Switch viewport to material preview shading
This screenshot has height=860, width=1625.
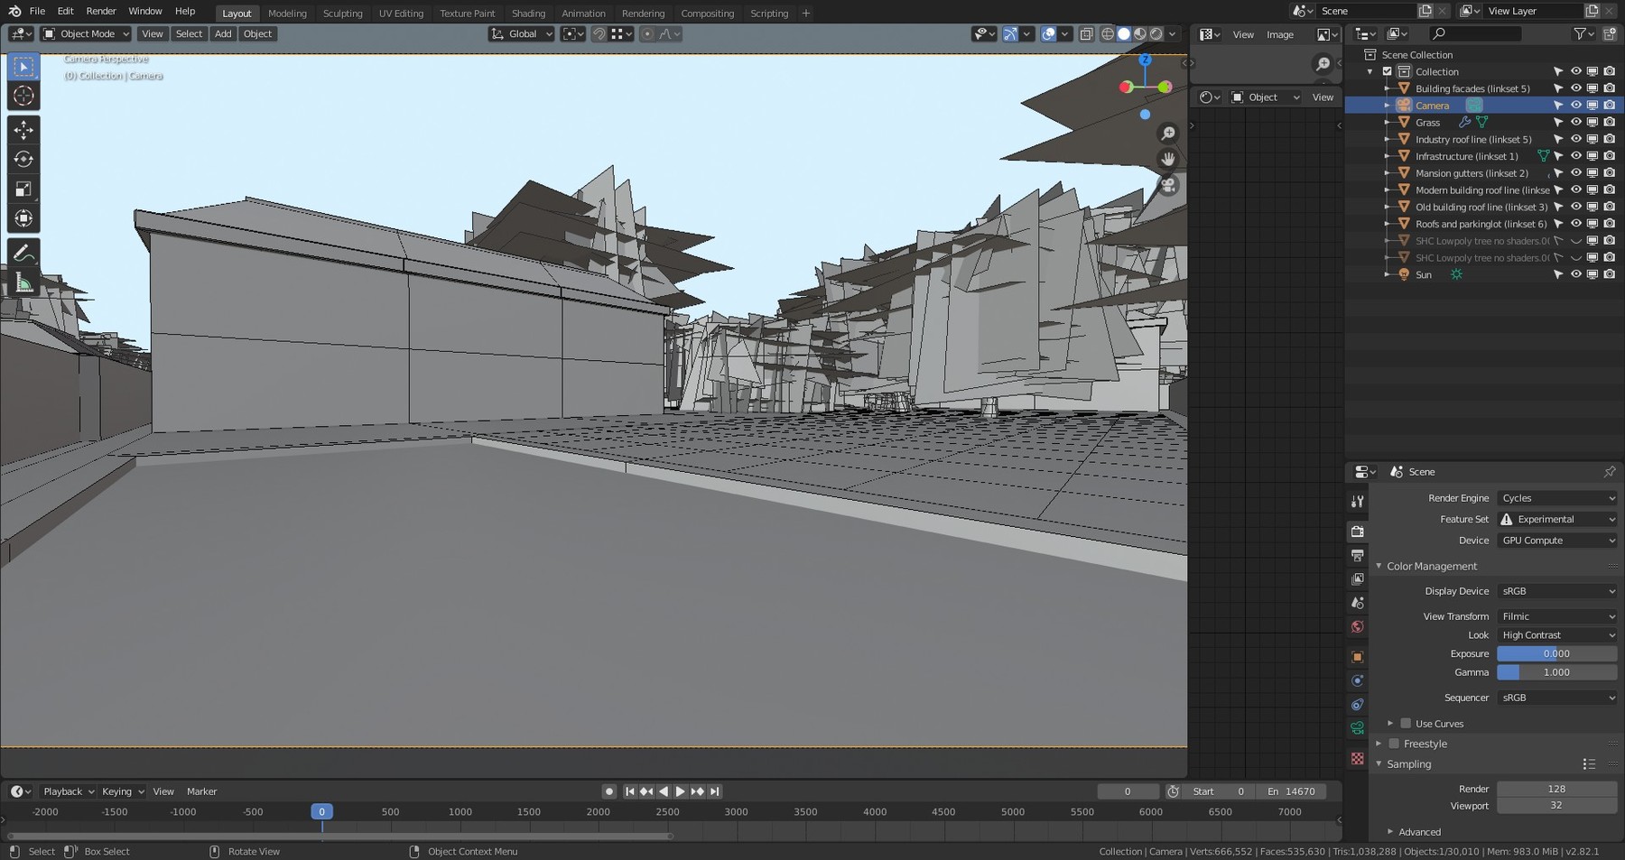(x=1140, y=34)
